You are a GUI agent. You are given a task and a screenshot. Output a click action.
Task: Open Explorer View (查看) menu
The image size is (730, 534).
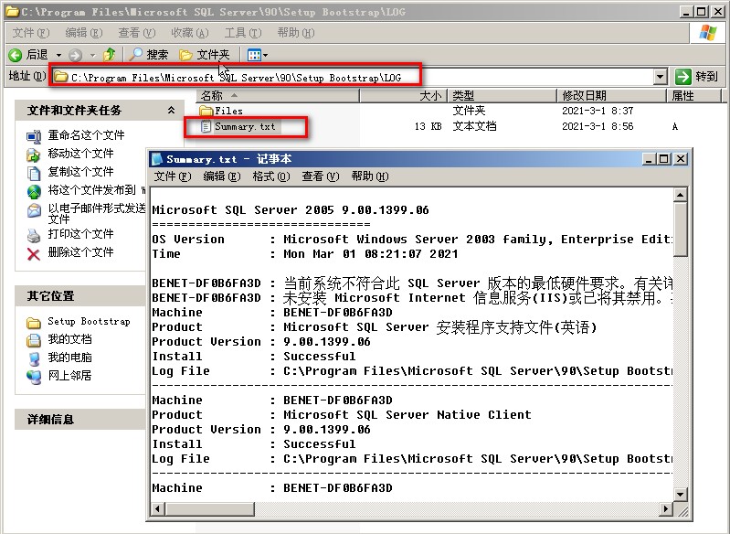point(137,33)
